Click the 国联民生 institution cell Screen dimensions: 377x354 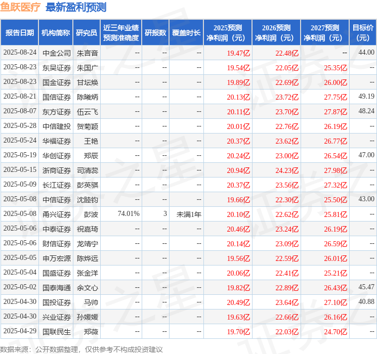(57, 332)
